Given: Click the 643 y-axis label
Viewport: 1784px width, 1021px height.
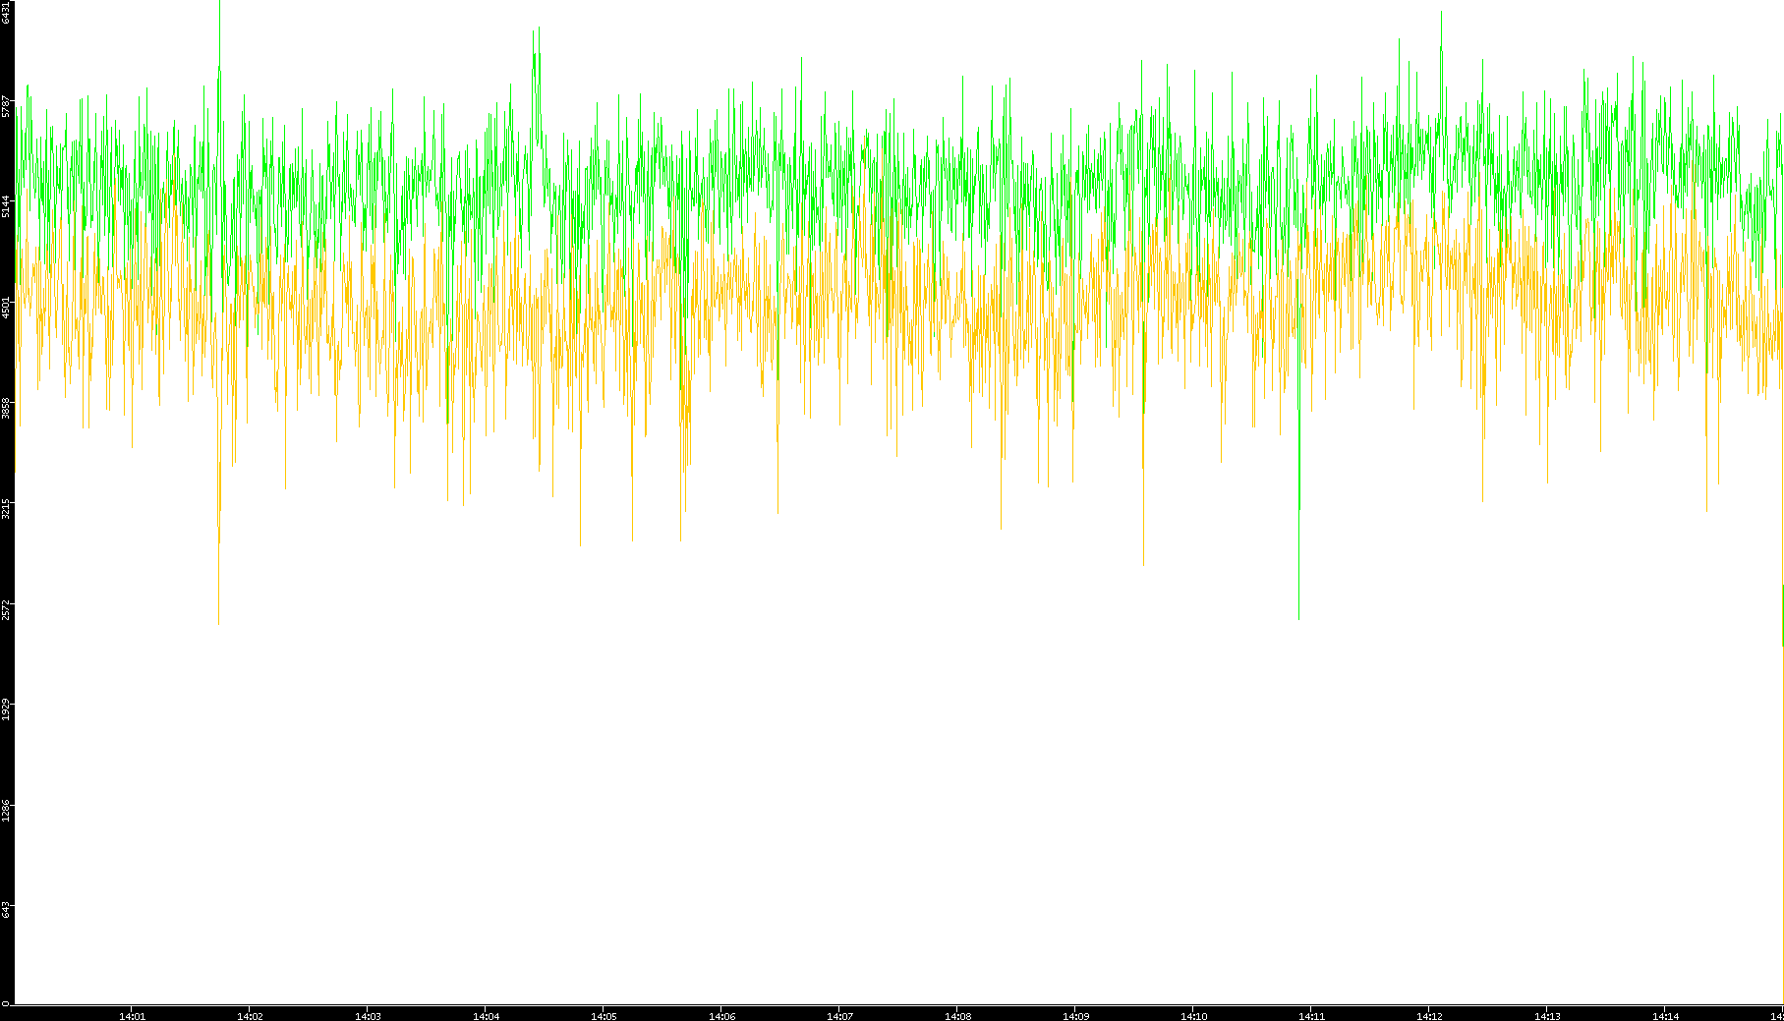Looking at the screenshot, I should pos(6,910).
